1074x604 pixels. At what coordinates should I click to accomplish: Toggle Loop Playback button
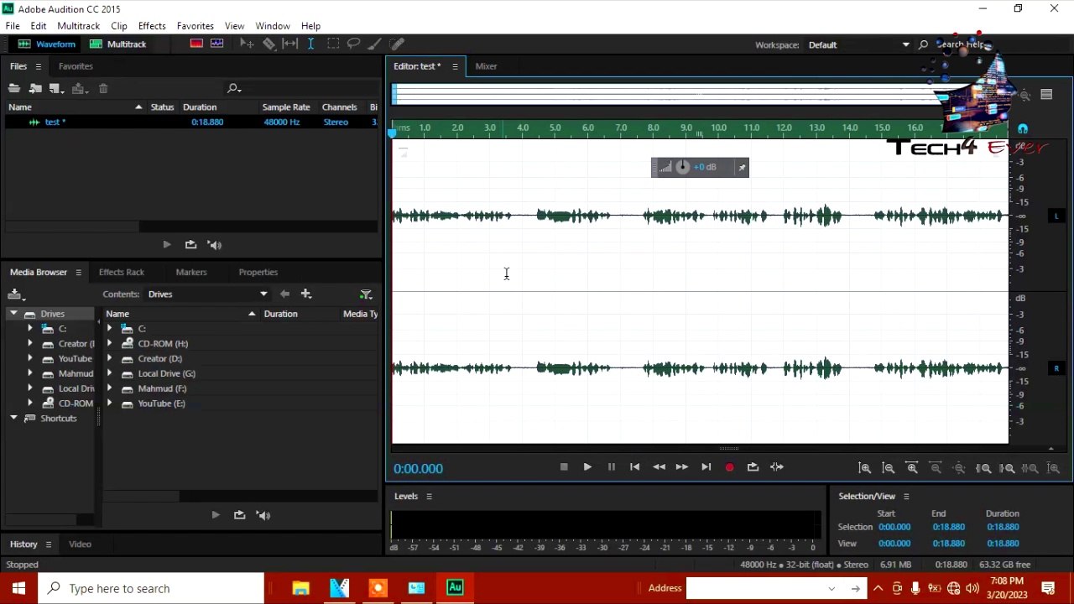coord(753,467)
